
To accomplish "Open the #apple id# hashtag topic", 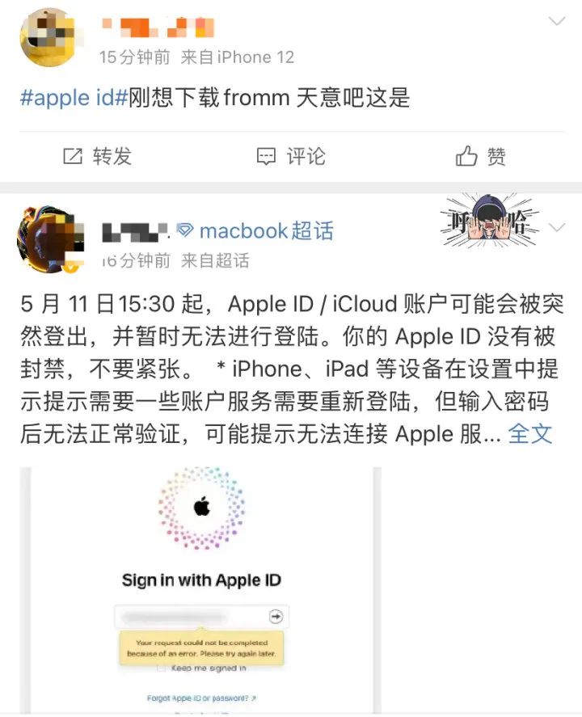I will click(74, 98).
